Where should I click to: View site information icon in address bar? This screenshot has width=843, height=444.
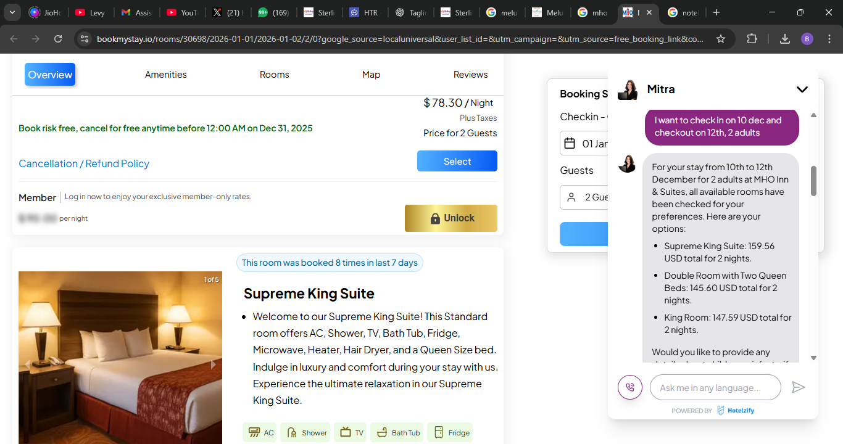(x=85, y=39)
